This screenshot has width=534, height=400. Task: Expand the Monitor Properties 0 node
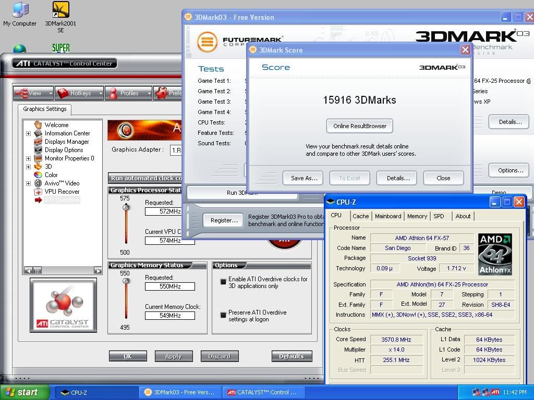point(28,158)
